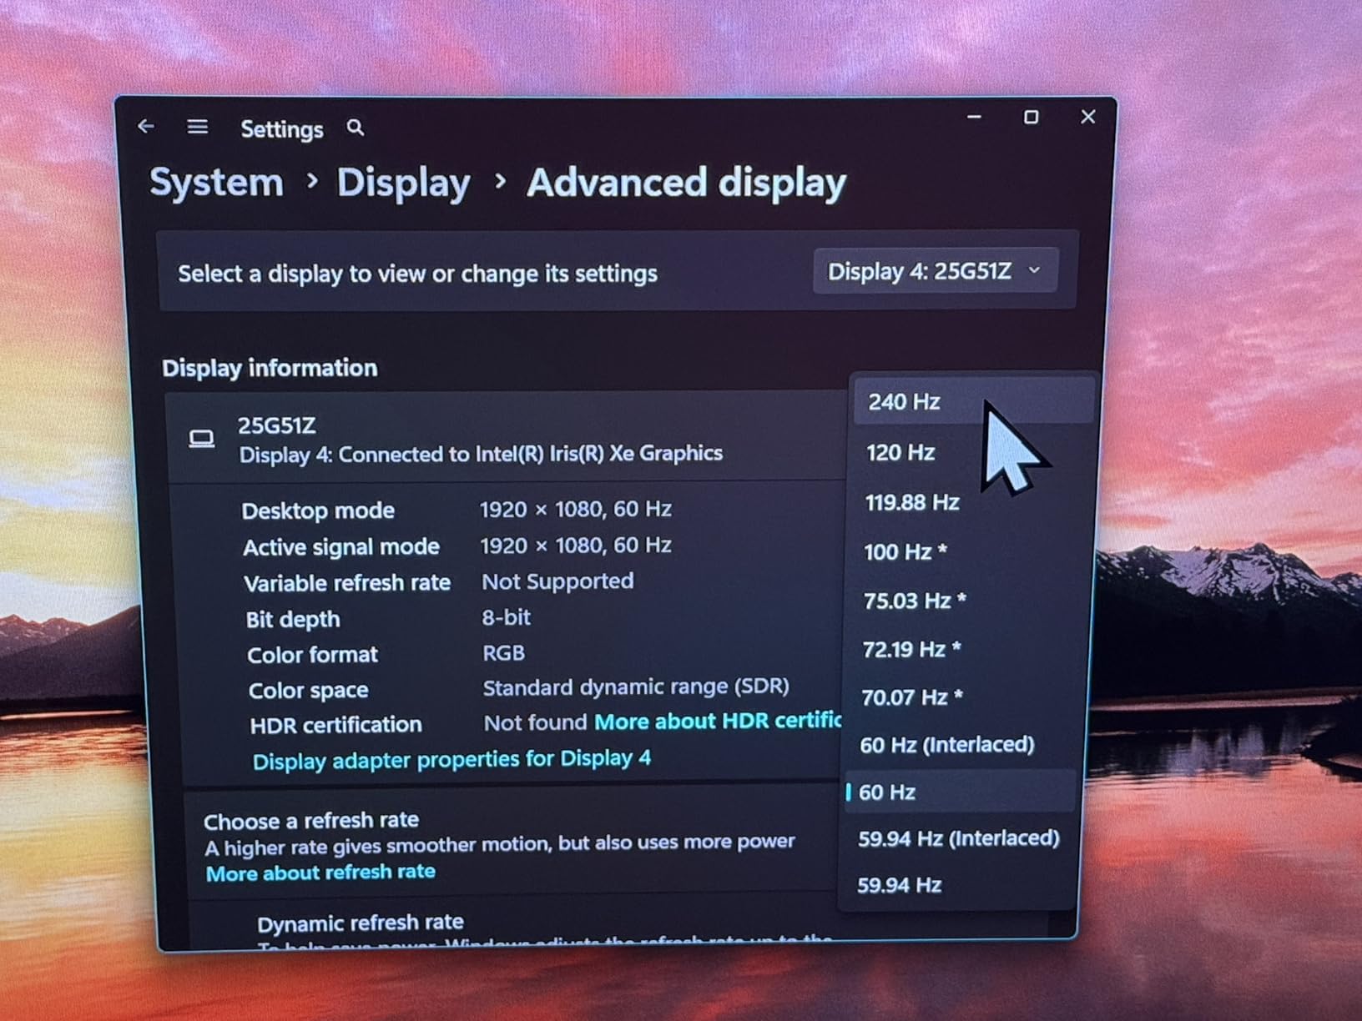Open the Display 4: 25G51Z selector dropdown
1362x1021 pixels.
pos(935,271)
